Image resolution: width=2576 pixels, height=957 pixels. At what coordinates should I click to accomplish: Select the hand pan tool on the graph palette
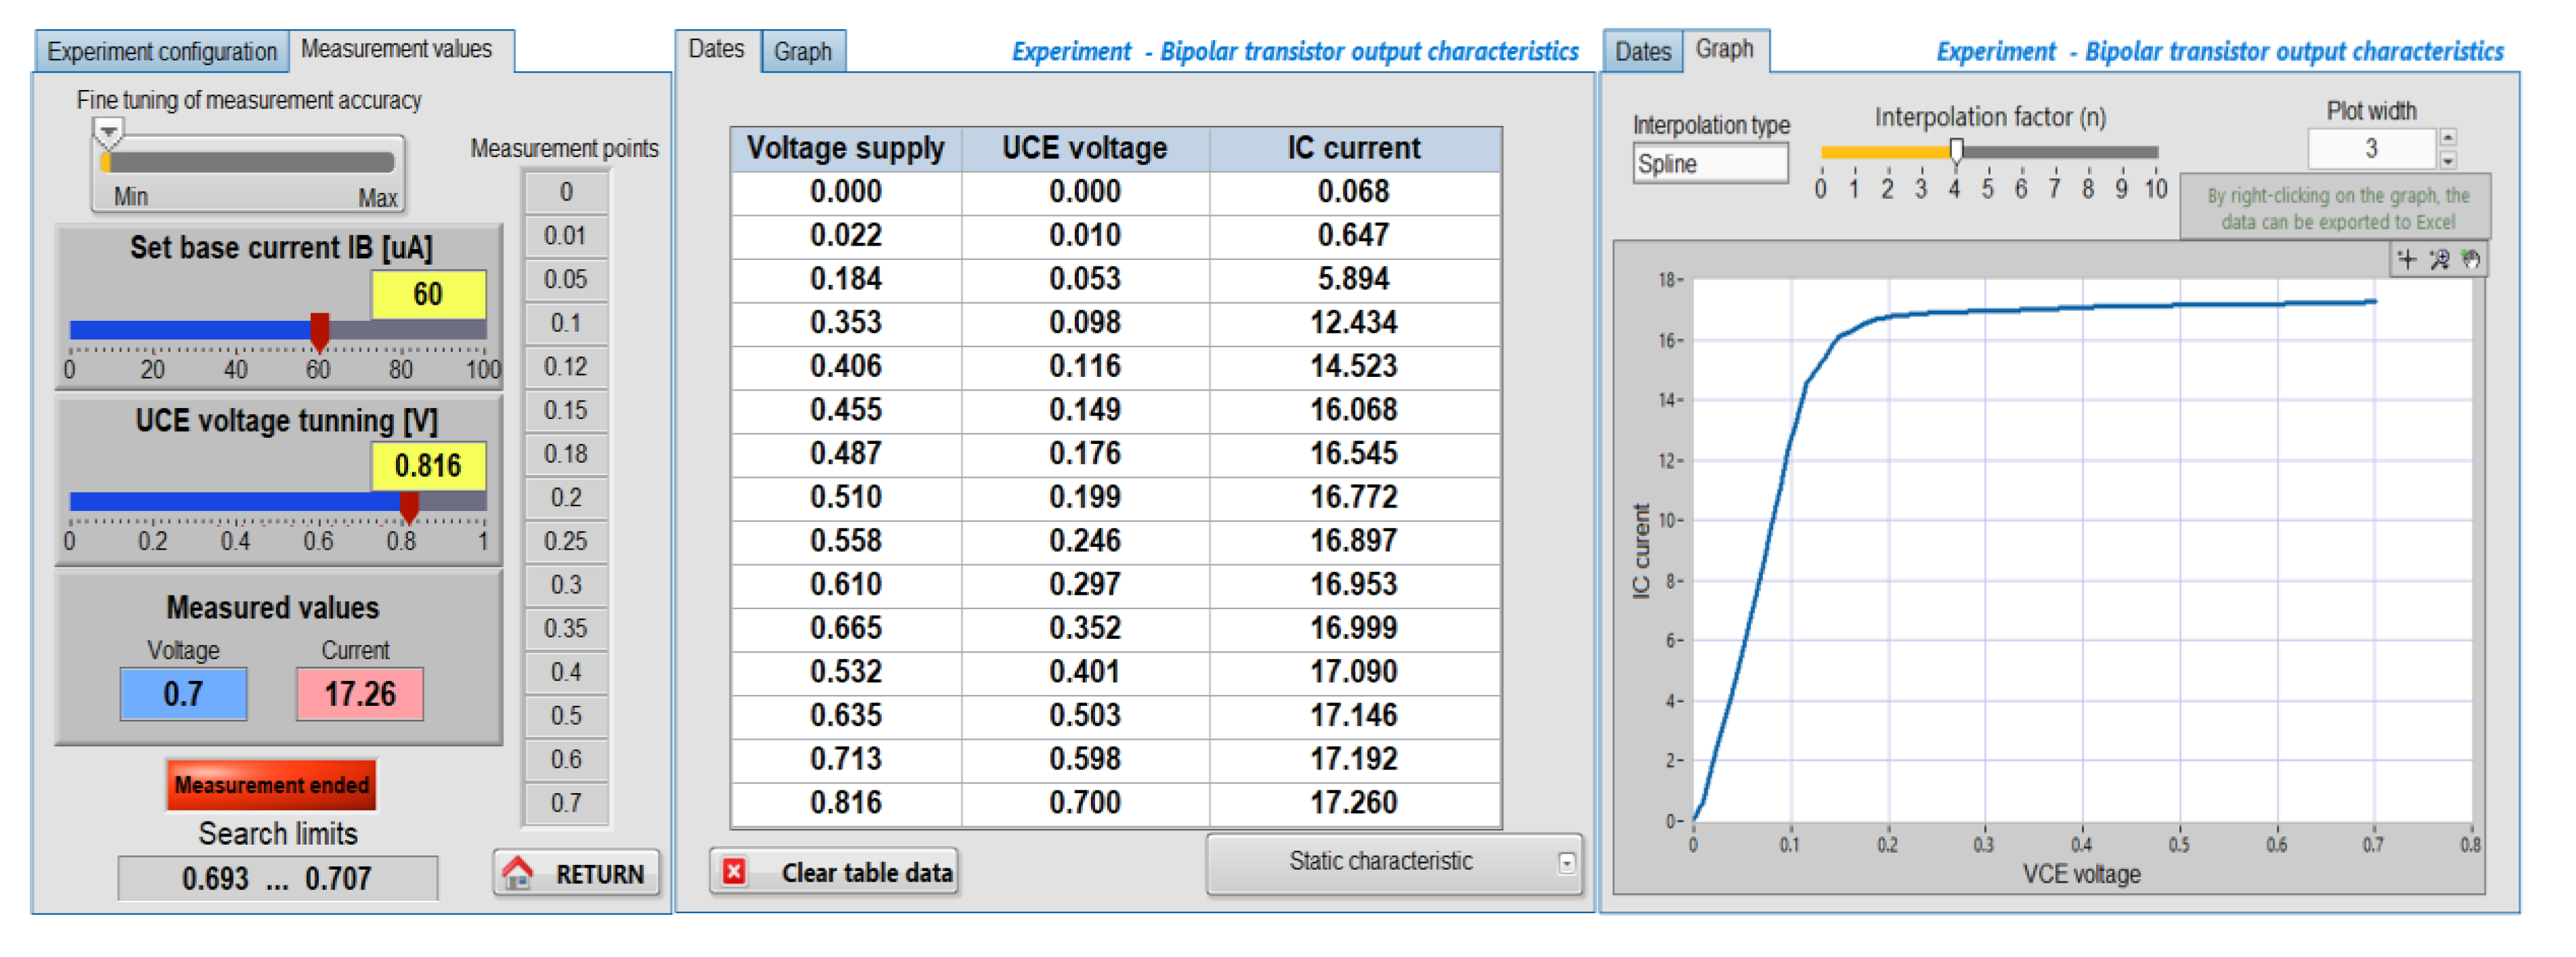pyautogui.click(x=2470, y=260)
